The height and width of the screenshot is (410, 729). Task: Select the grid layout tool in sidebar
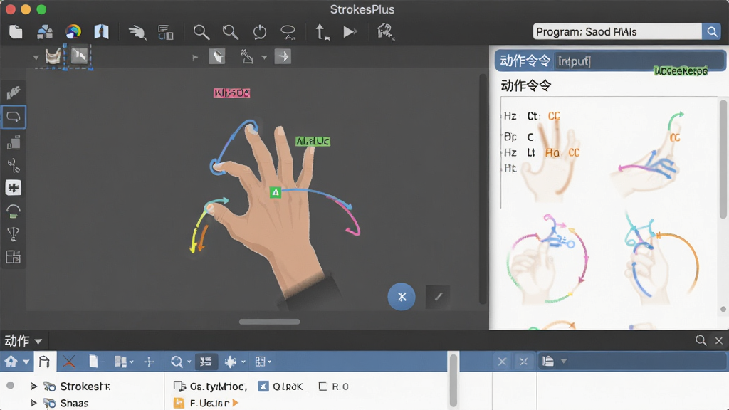pos(14,257)
